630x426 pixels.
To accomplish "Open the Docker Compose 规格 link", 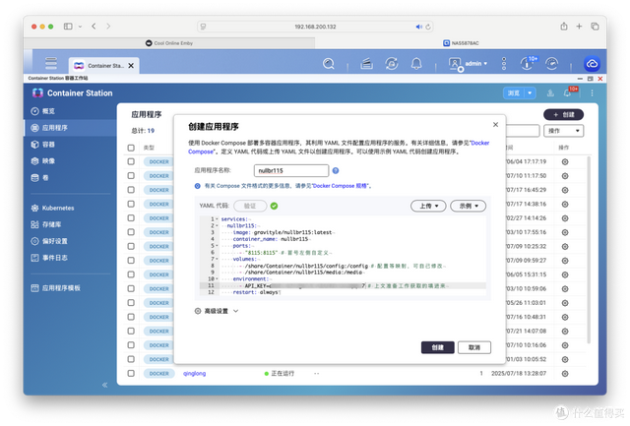I will coord(340,186).
